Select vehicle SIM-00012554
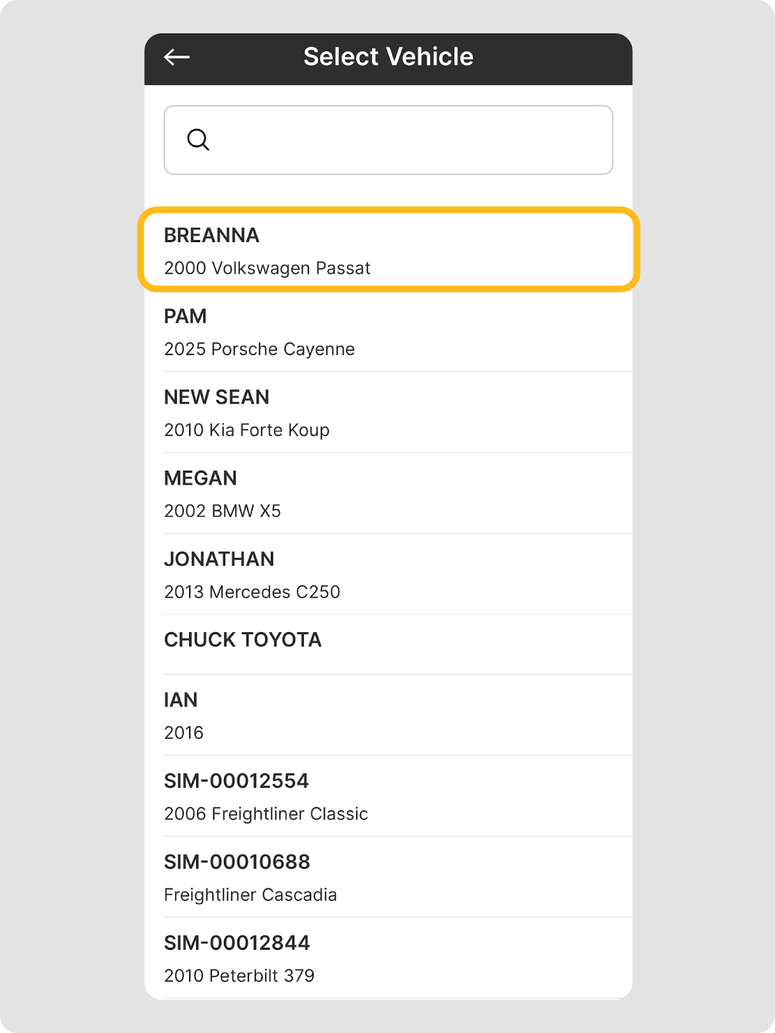This screenshot has width=775, height=1033. (x=236, y=781)
